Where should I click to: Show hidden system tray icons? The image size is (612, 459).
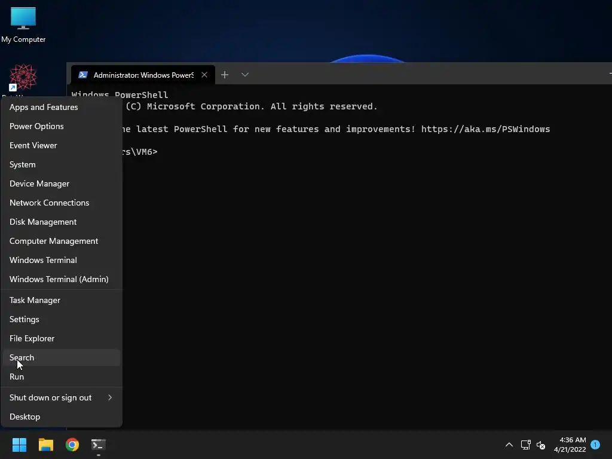click(509, 445)
